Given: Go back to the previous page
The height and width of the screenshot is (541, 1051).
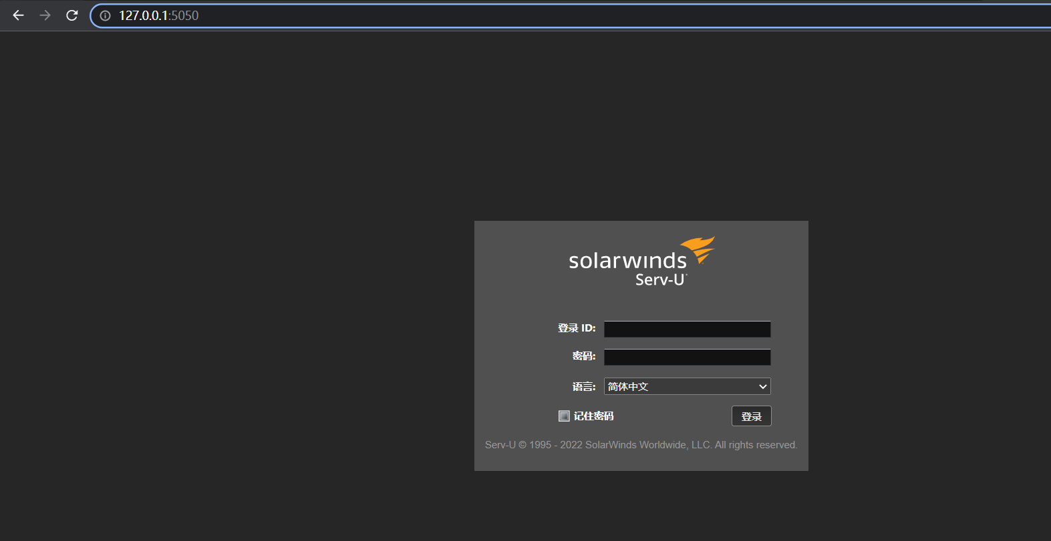Looking at the screenshot, I should pyautogui.click(x=18, y=15).
